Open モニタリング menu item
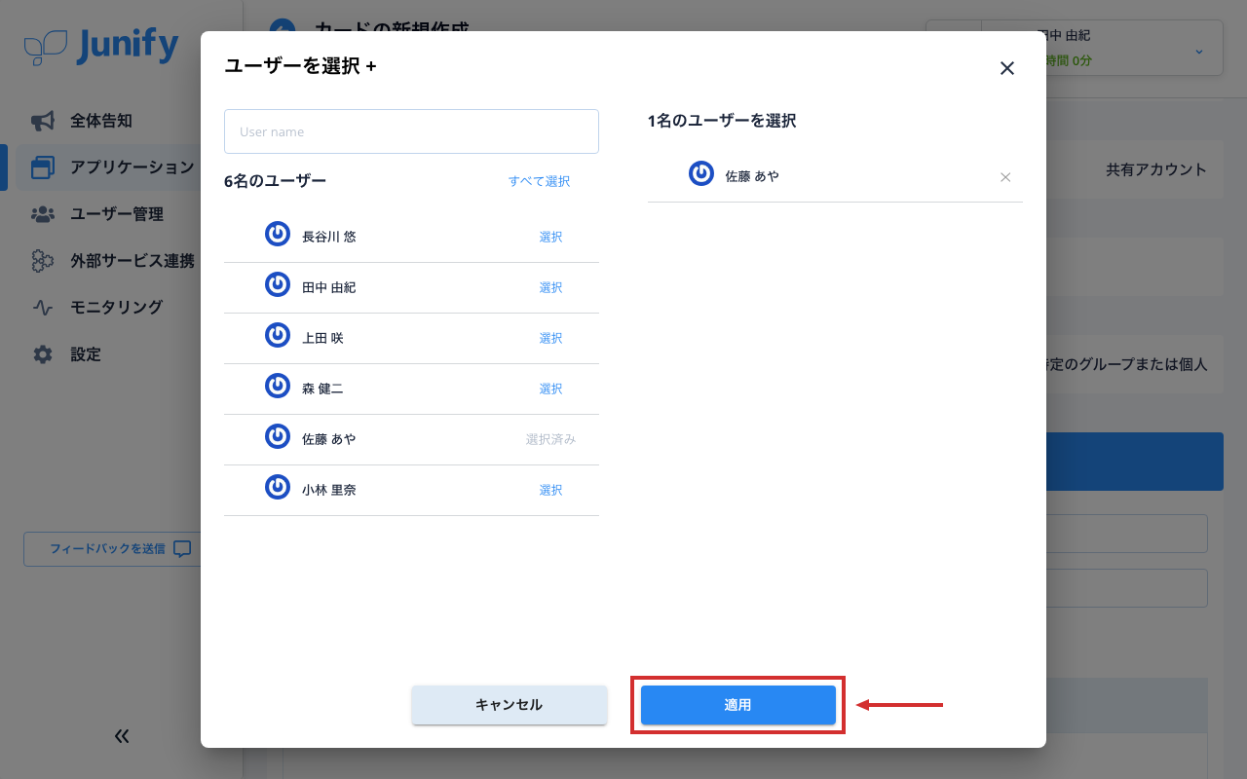Image resolution: width=1247 pixels, height=779 pixels. point(117,308)
